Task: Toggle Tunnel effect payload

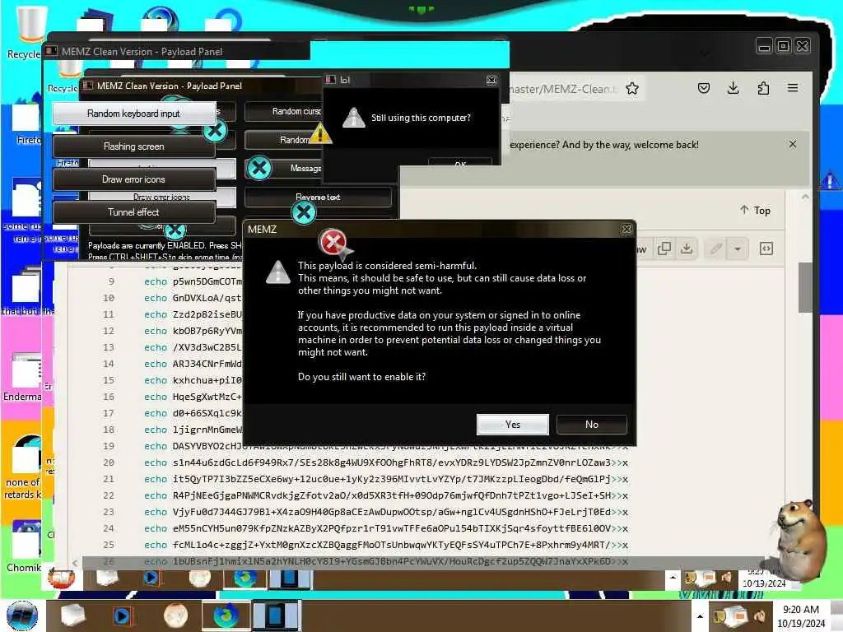Action: (134, 212)
